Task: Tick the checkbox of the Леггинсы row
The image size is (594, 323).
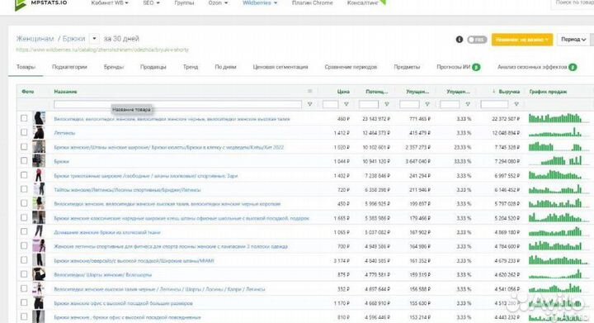Action: pyautogui.click(x=24, y=132)
